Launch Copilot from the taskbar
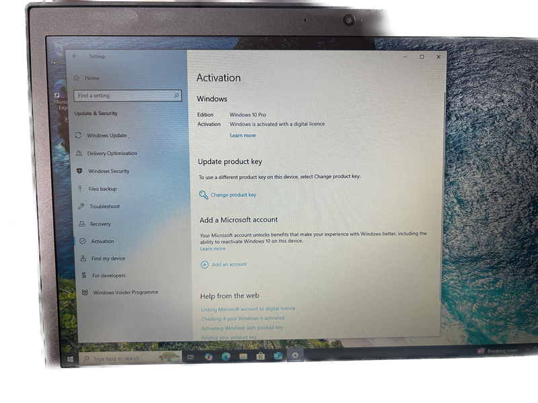Viewport: 538px width, 403px height. pyautogui.click(x=208, y=357)
